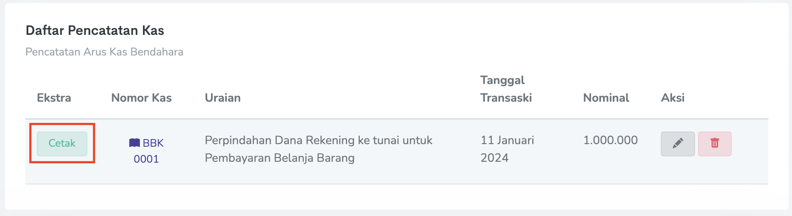The height and width of the screenshot is (216, 792).
Task: Click the red trash delete icon
Action: 714,144
